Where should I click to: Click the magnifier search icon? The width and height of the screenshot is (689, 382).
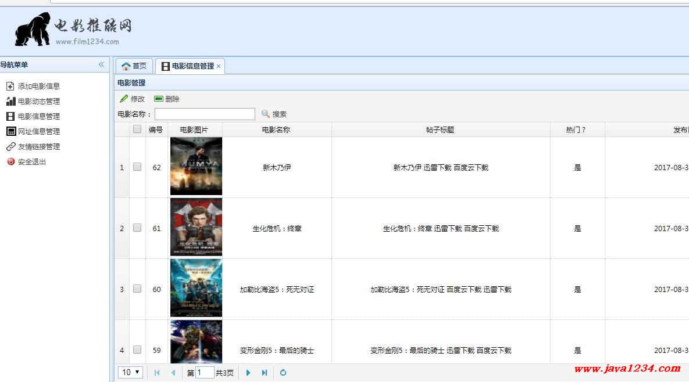tap(265, 114)
